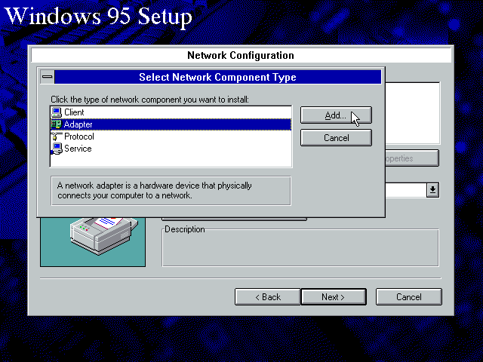This screenshot has width=483, height=362.
Task: Cancel Windows 95 Setup wizard
Action: (409, 296)
